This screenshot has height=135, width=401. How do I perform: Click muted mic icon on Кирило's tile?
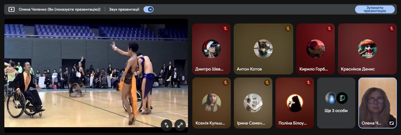(x=329, y=29)
